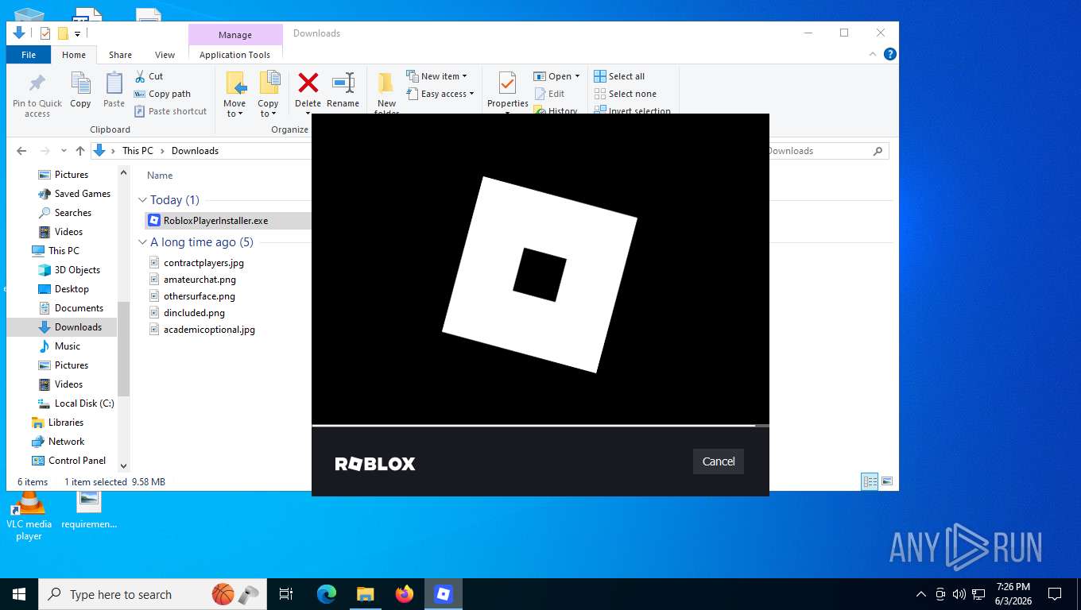
Task: Open Explorer Help question mark icon
Action: [890, 54]
